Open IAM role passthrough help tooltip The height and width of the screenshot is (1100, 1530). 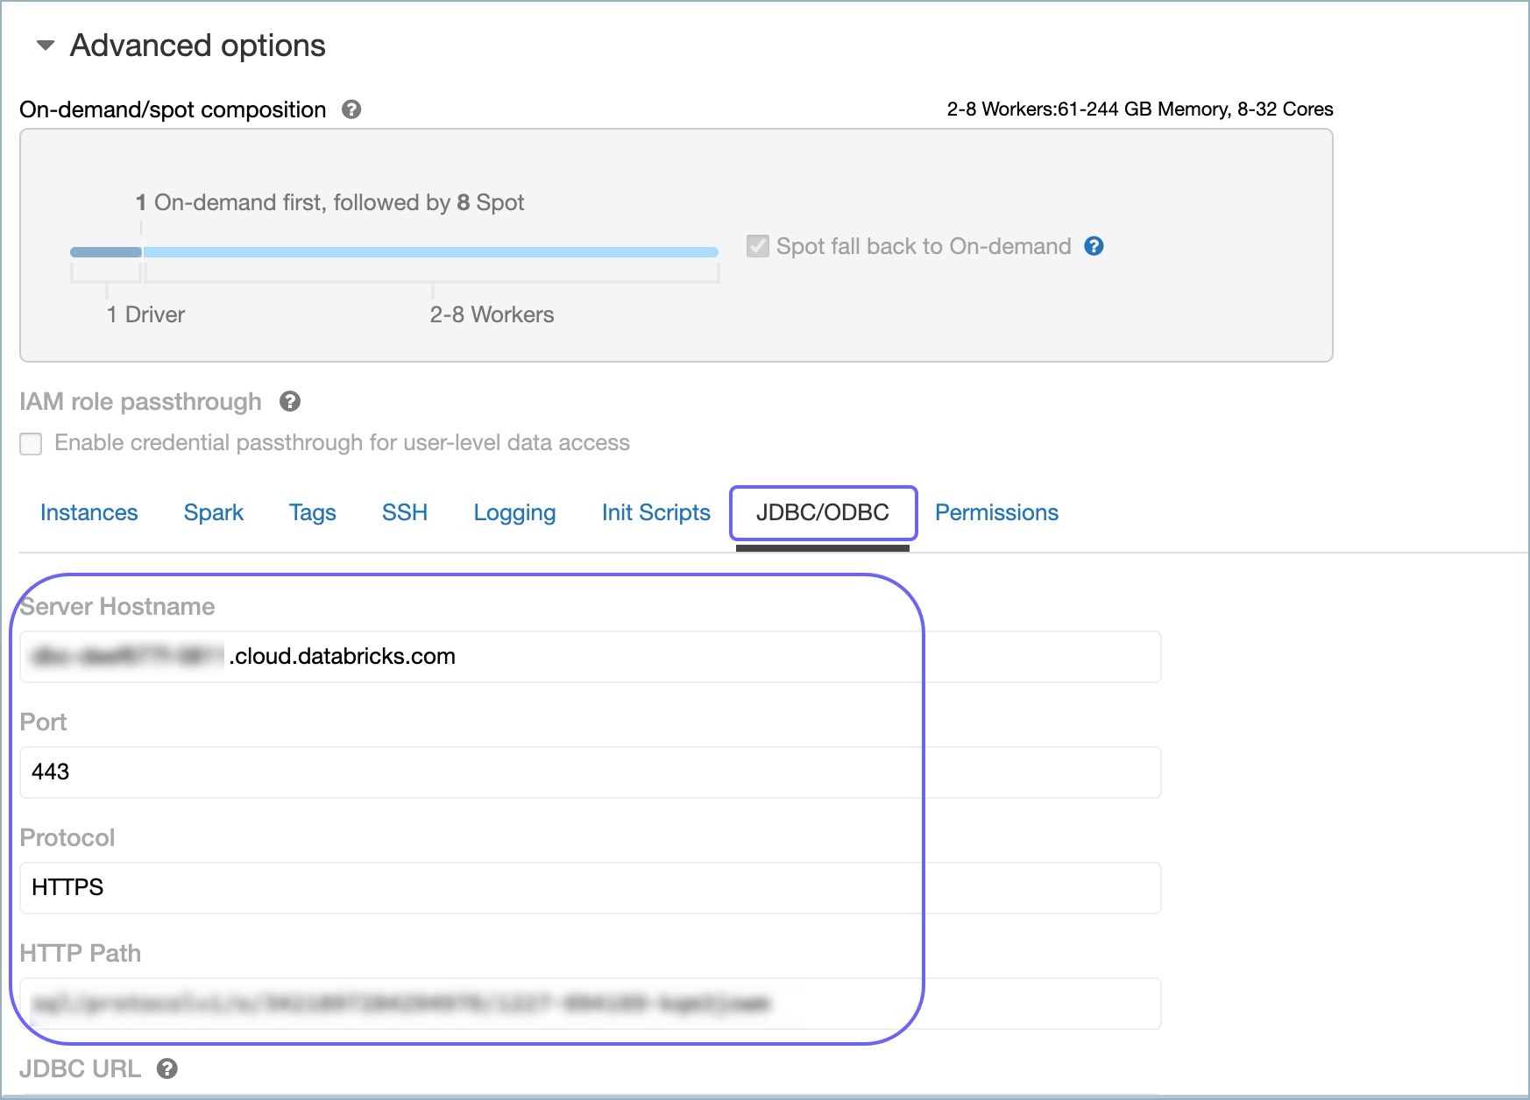(x=289, y=401)
